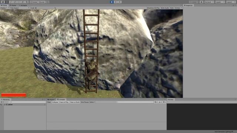Image resolution: width=237 pixels, height=133 pixels.
Task: Open the Layers dropdown
Action: (220, 2)
